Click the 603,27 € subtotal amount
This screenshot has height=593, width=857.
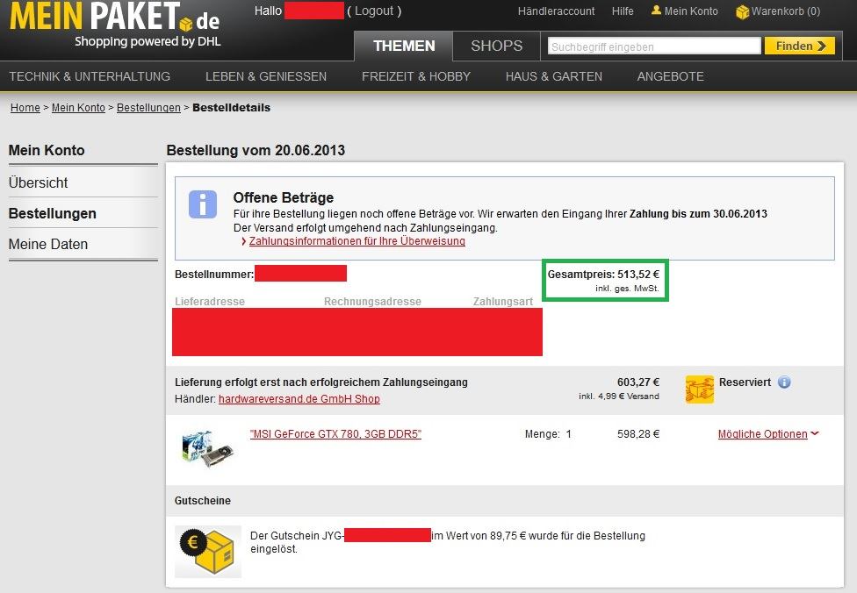click(x=638, y=382)
